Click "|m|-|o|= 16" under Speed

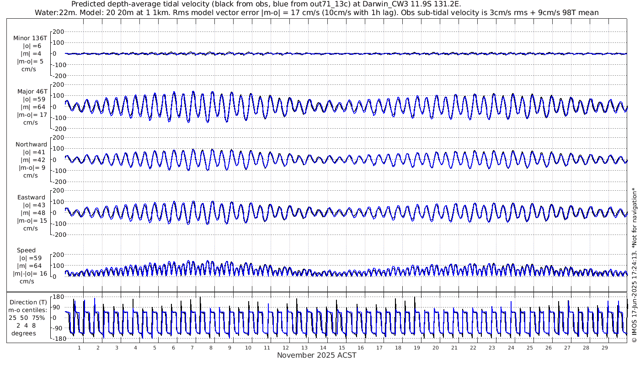pos(30,274)
